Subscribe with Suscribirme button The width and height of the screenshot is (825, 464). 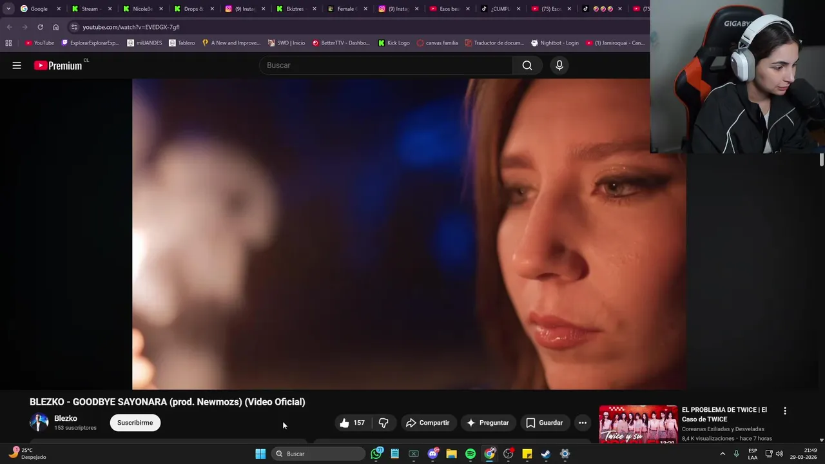click(x=135, y=423)
